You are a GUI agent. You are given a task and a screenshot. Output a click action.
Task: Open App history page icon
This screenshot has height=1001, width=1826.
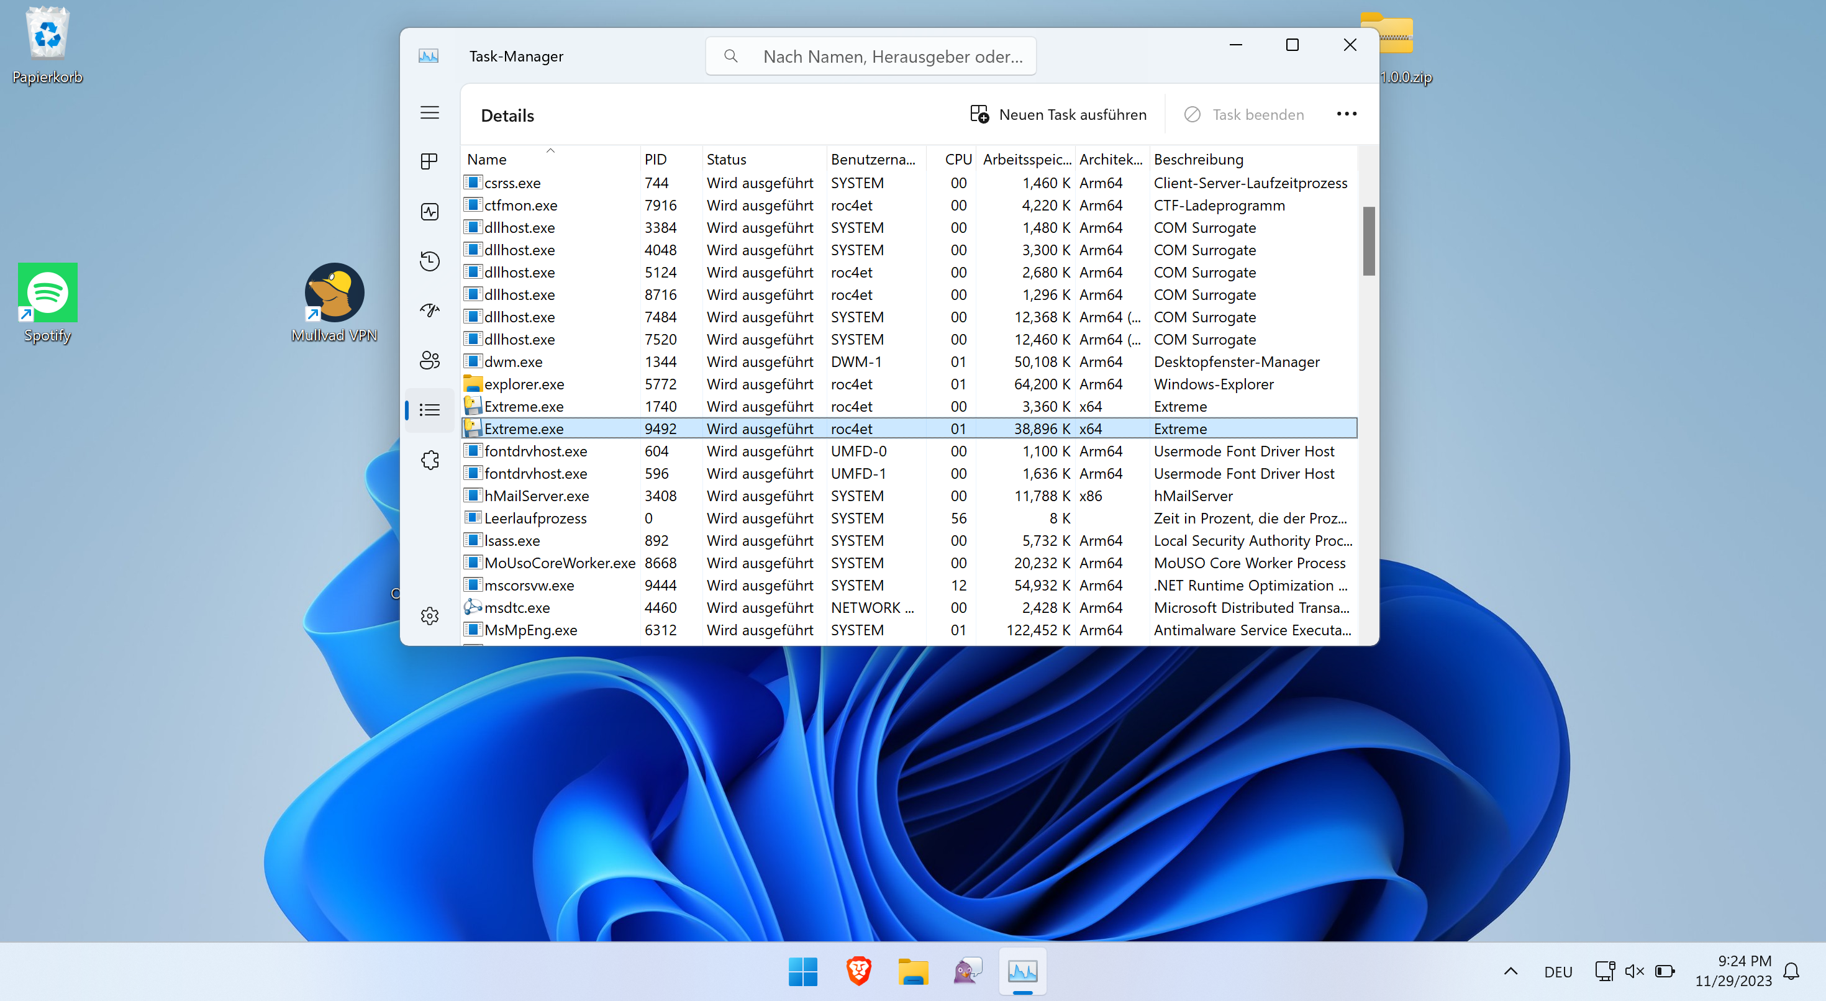pos(430,261)
